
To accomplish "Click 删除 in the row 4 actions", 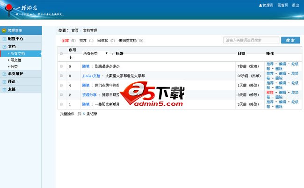I will 279,87.
